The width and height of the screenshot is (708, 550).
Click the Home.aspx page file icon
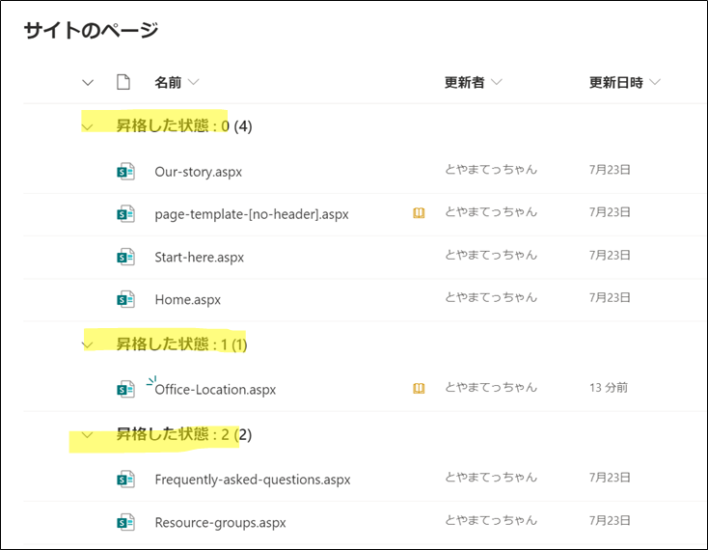click(x=125, y=299)
